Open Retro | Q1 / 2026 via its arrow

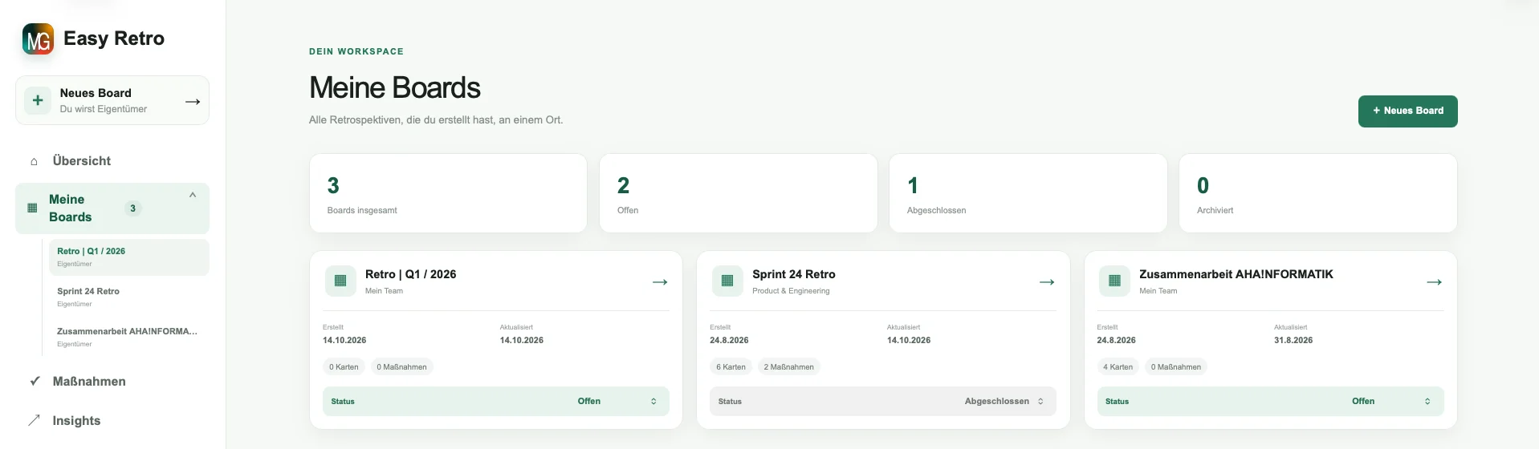tap(660, 282)
